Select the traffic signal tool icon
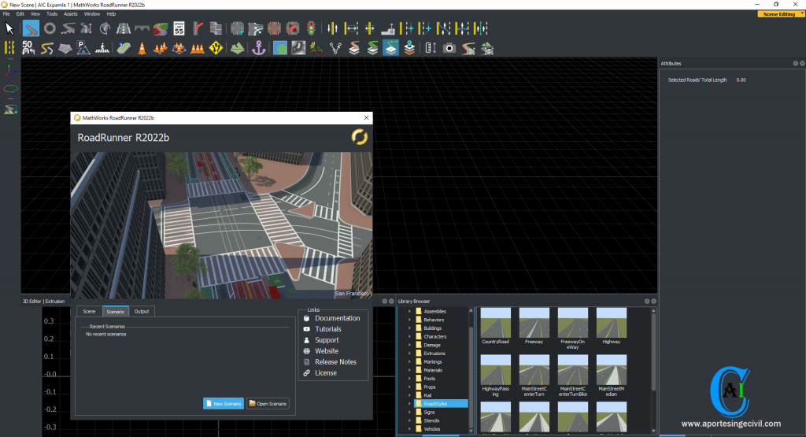This screenshot has width=806, height=437. click(311, 28)
